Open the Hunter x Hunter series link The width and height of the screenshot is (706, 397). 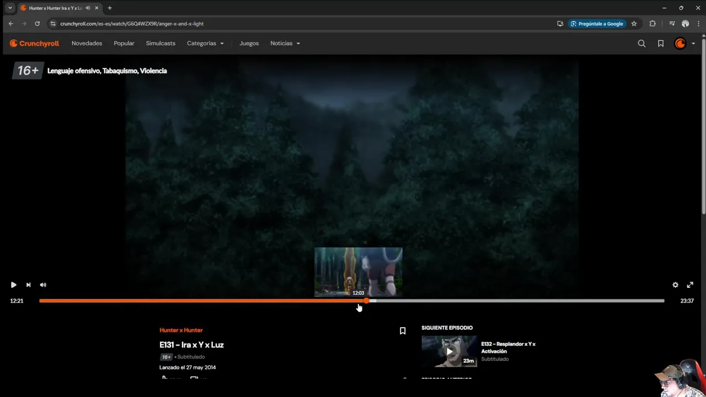point(181,330)
